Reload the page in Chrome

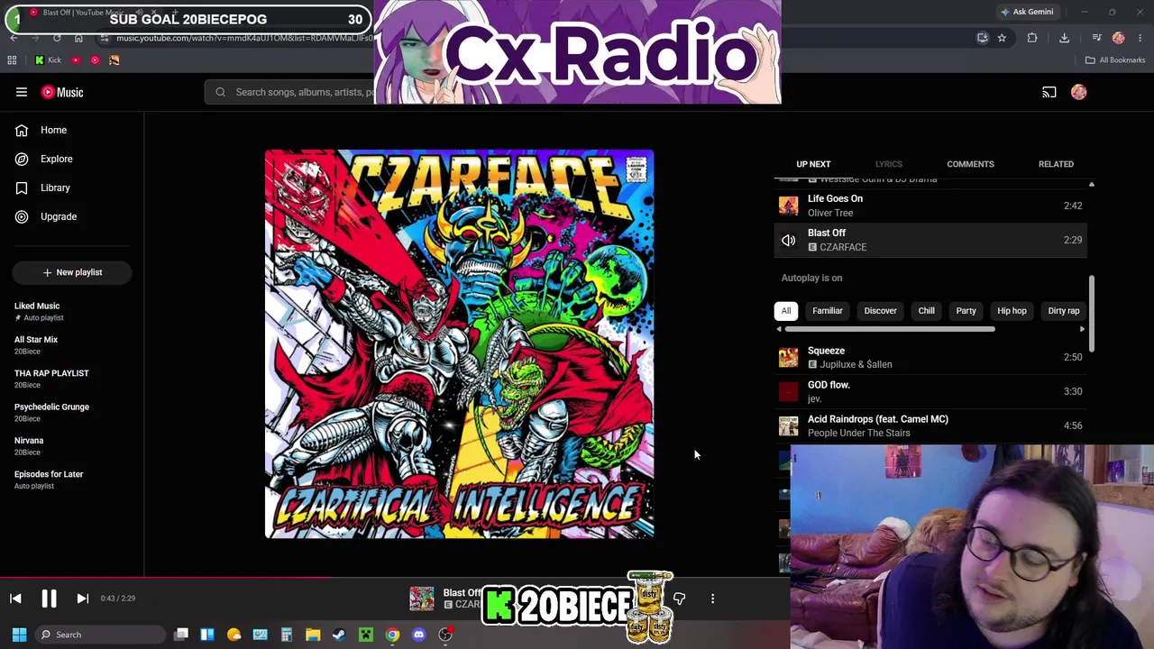pos(57,38)
